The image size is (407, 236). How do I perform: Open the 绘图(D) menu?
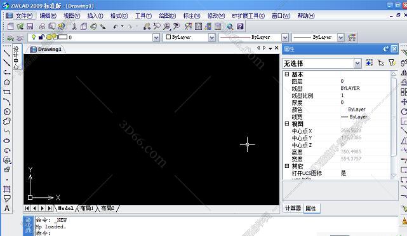168,16
